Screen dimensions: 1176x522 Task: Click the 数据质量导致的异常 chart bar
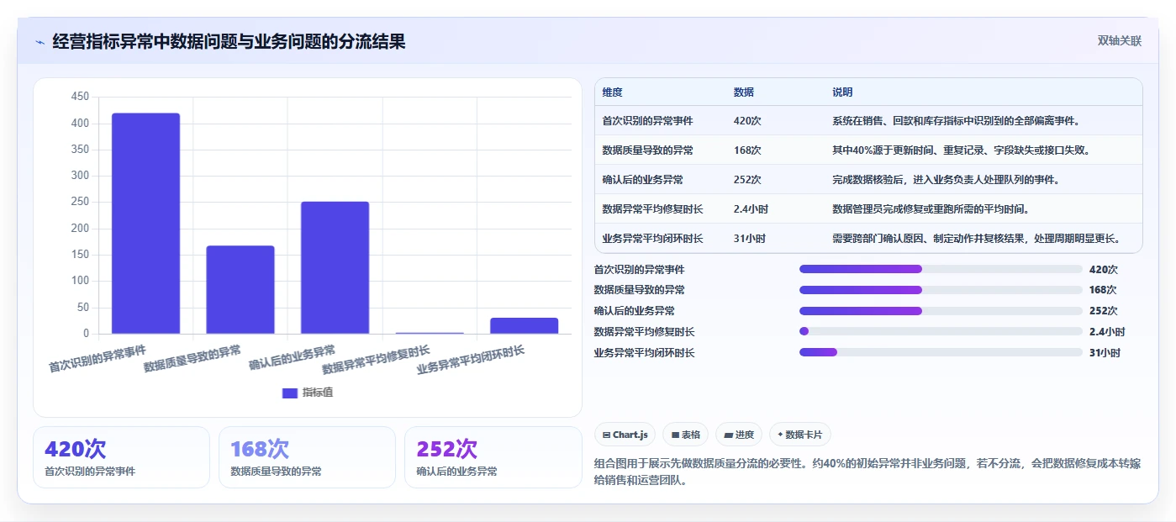[x=240, y=290]
